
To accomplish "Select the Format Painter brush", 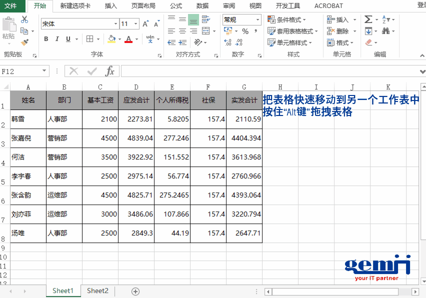I will 24,42.
